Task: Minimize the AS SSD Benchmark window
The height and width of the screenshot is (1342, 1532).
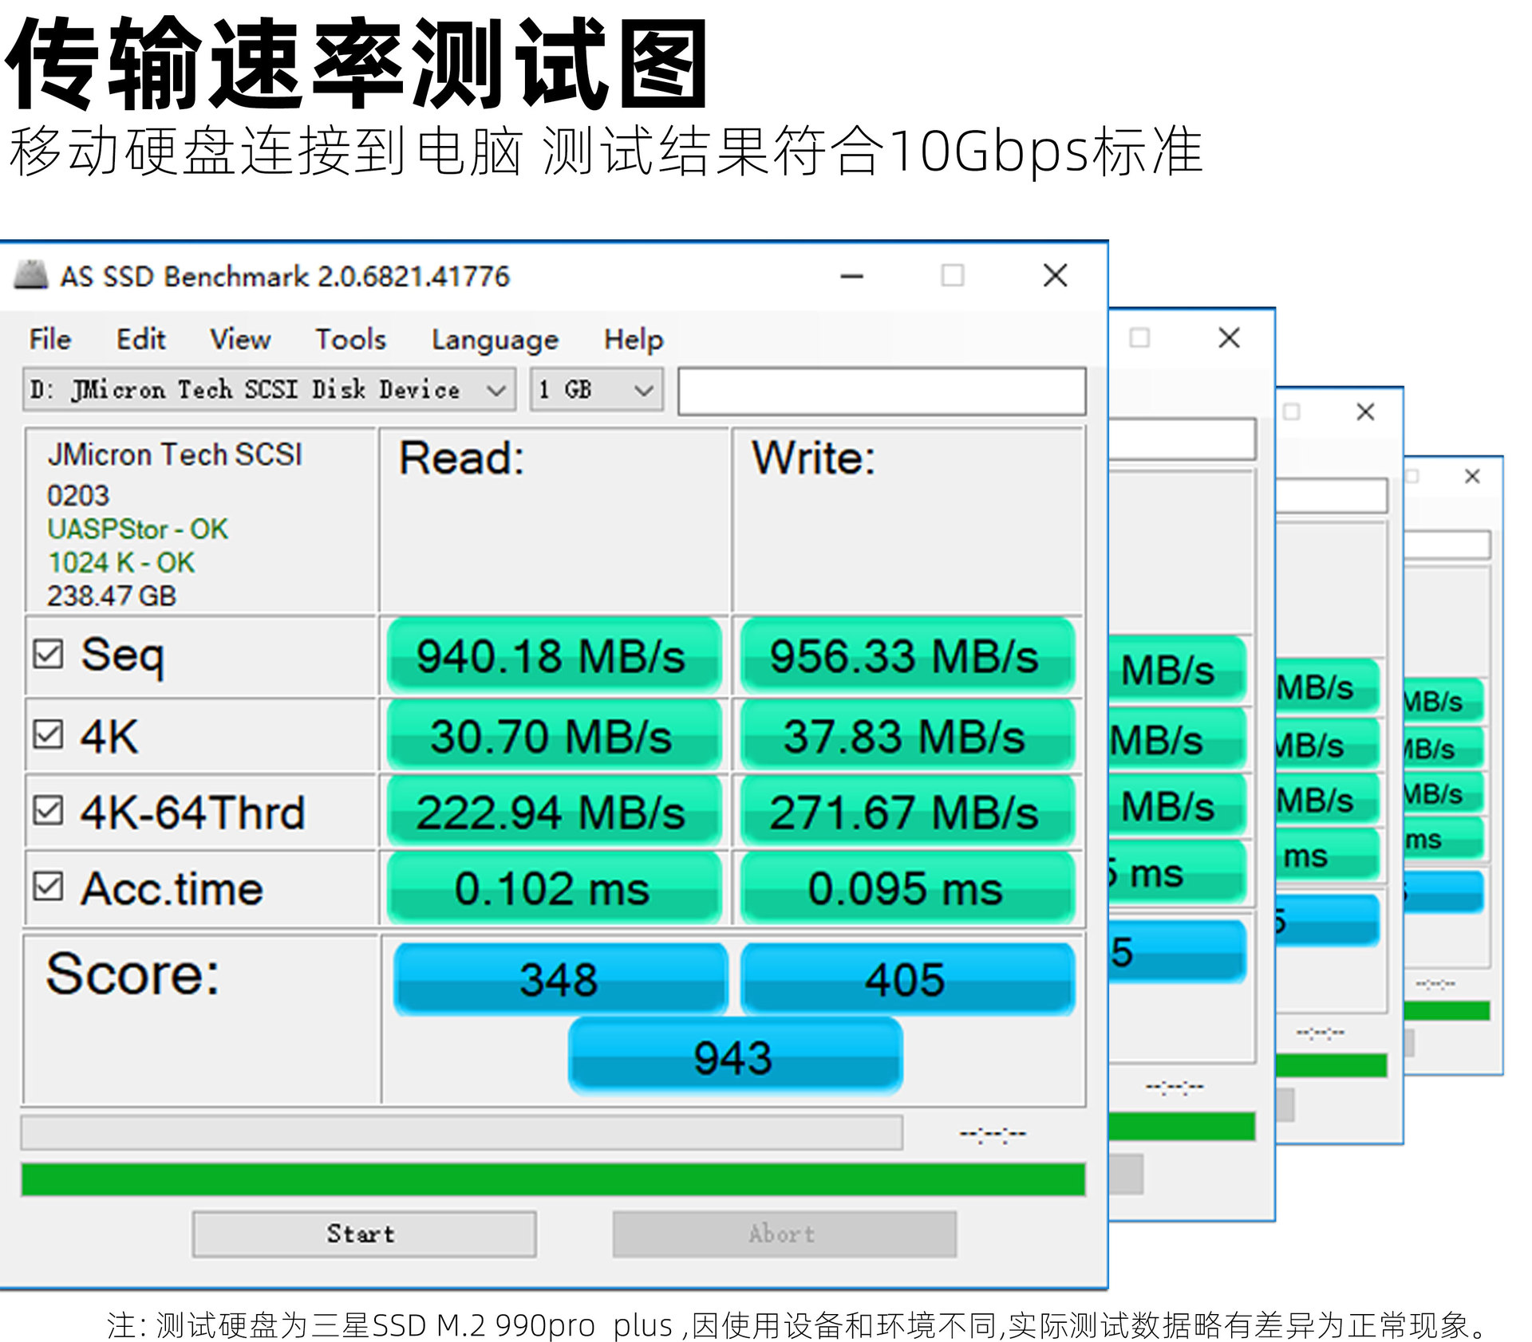Action: [x=851, y=276]
